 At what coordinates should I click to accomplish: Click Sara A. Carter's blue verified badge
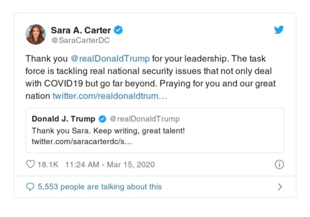[x=119, y=30]
